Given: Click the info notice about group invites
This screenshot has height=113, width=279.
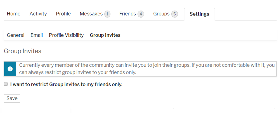Looking at the screenshot, I should point(140,69).
